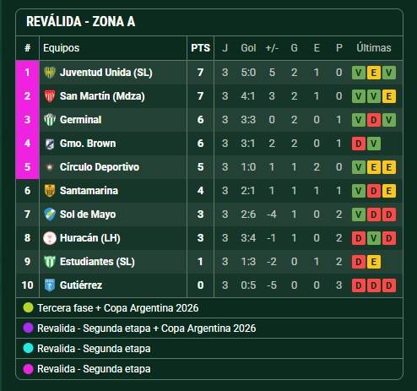Image resolution: width=417 pixels, height=391 pixels.
Task: Click the Sol de Mayo badge
Action: 50,215
